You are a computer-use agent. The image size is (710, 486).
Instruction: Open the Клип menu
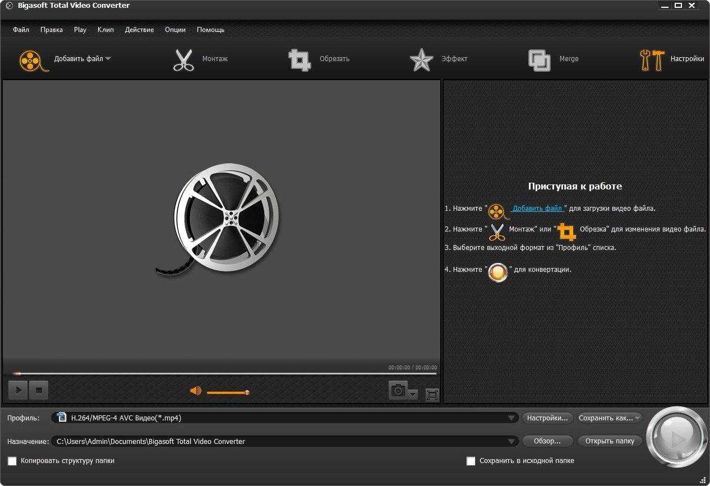coord(105,30)
